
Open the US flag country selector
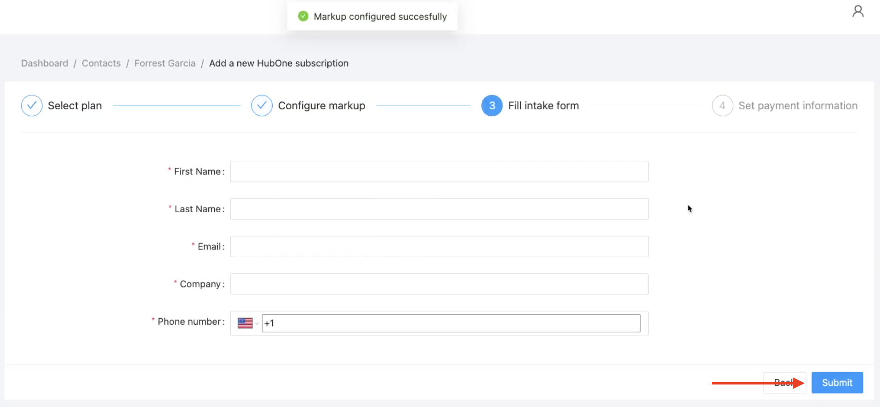click(245, 323)
